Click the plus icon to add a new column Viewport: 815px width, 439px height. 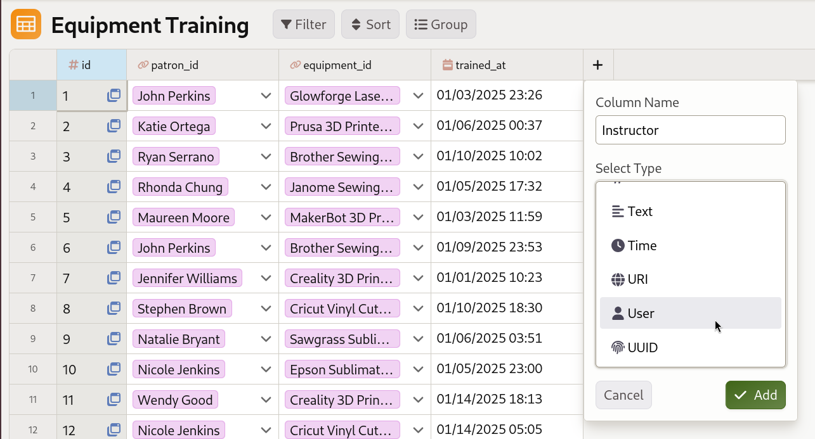tap(597, 65)
